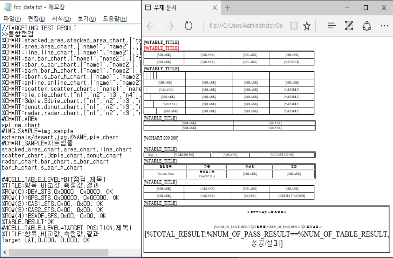Click the Edge back arrow
Image resolution: width=393 pixels, height=258 pixels.
tap(151, 26)
